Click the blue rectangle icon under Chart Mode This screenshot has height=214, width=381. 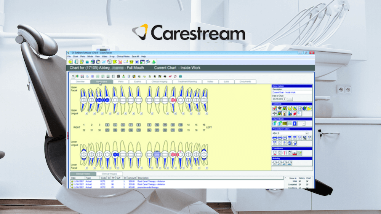295,124
